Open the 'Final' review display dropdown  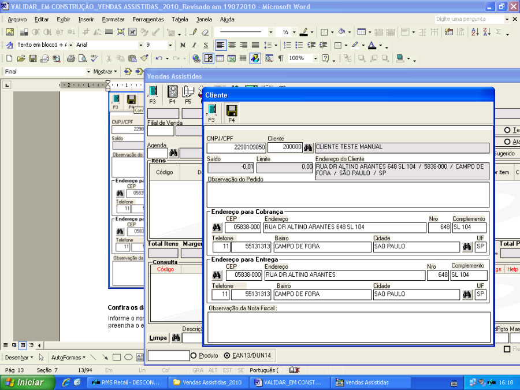pos(88,72)
